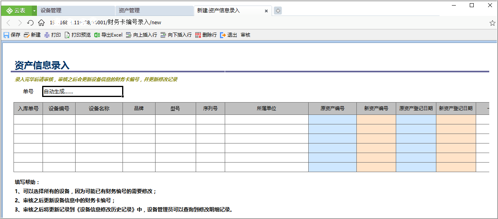
Task: Click the 新建 new record icon
Action: point(27,35)
